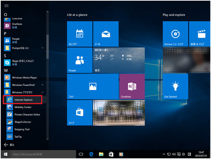Click the IME input indicator in tray
Image resolution: width=211 pixels, height=159 pixels.
[189, 154]
